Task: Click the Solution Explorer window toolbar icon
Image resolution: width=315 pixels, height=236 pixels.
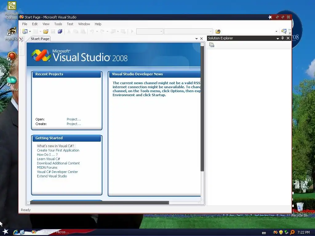Action: 284,31
